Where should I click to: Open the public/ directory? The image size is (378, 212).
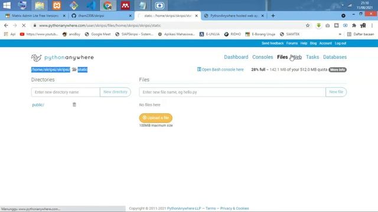coord(38,105)
